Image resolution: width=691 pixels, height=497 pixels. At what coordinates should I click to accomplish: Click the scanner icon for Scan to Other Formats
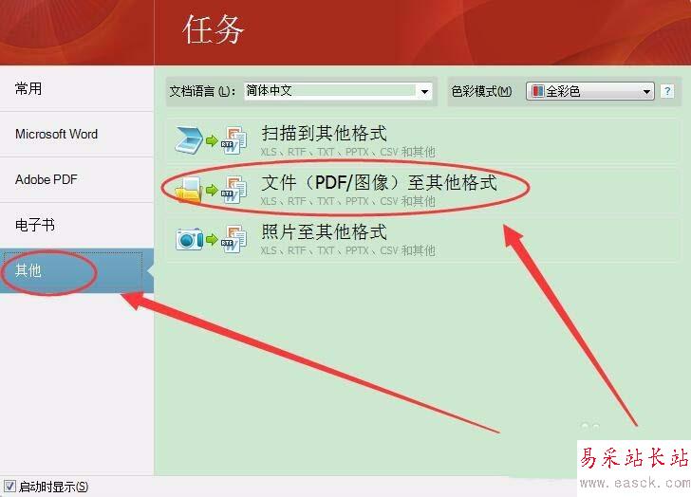pos(189,140)
